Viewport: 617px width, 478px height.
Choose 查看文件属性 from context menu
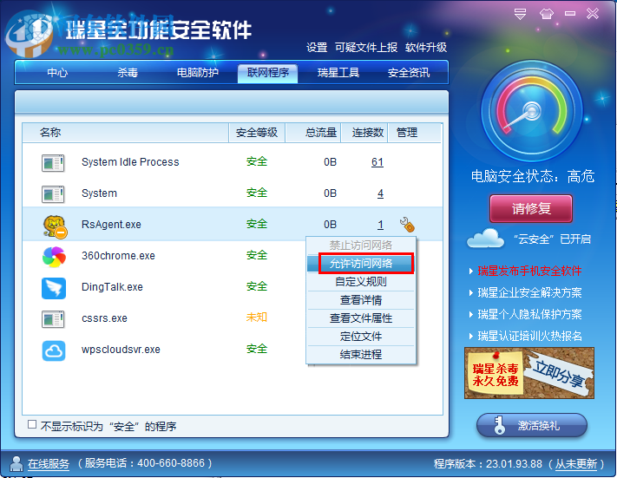pyautogui.click(x=361, y=318)
